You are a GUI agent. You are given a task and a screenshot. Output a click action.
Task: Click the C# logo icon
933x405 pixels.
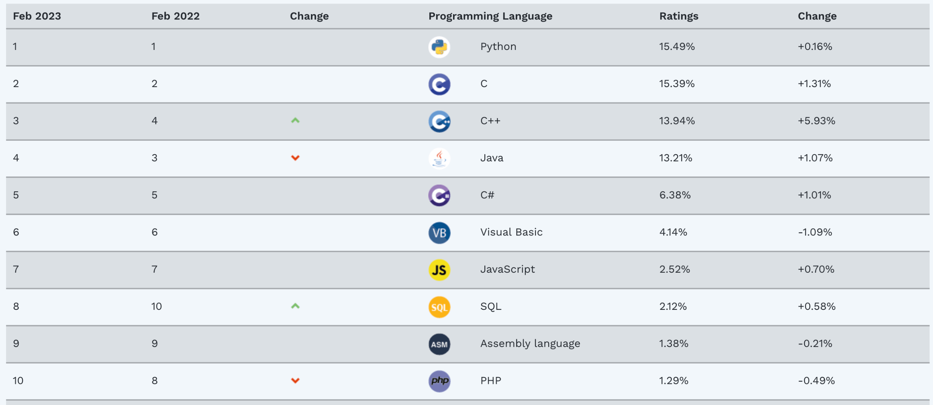point(439,195)
